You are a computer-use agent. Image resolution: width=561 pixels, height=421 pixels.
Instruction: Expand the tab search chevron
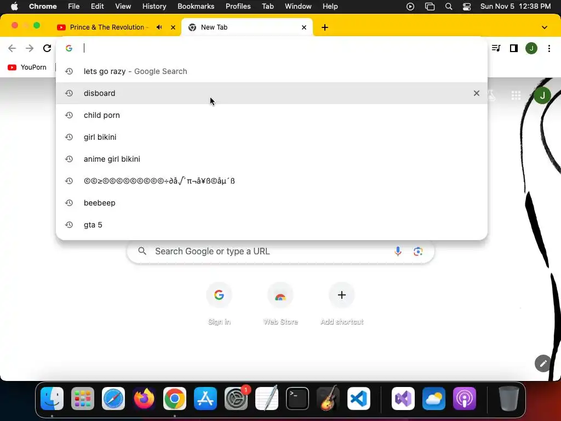click(x=545, y=27)
